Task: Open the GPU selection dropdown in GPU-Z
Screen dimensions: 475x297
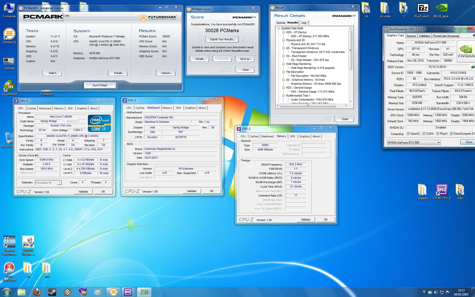Action: pyautogui.click(x=414, y=142)
